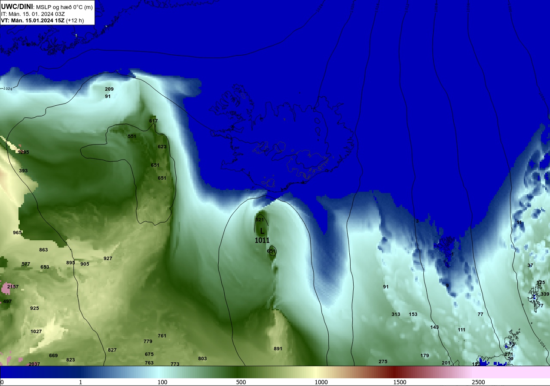
Task: Select the 1011 pressure value under L
Action: click(x=262, y=240)
